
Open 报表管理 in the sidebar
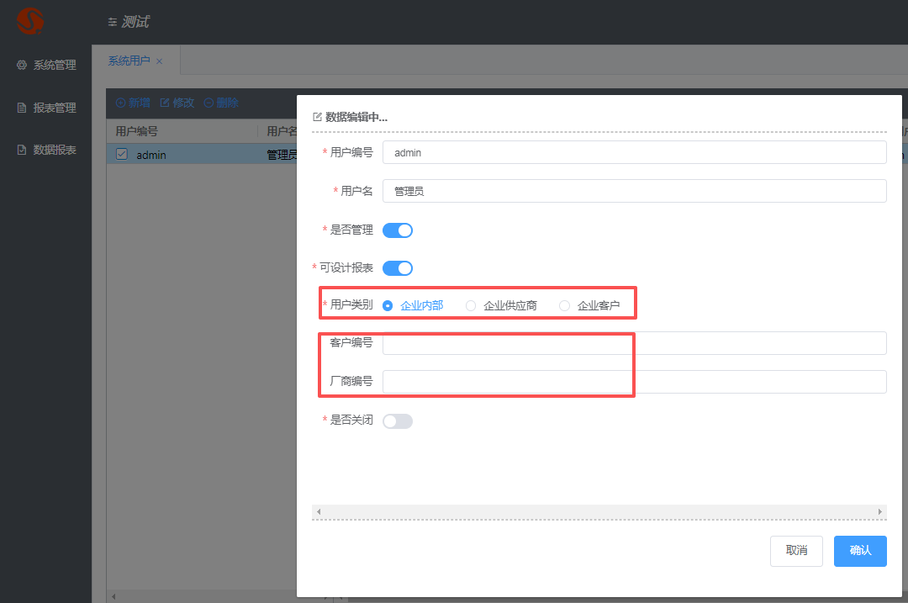pos(46,108)
